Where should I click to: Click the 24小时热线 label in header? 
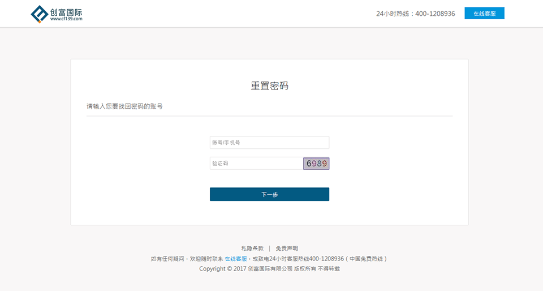click(x=393, y=14)
